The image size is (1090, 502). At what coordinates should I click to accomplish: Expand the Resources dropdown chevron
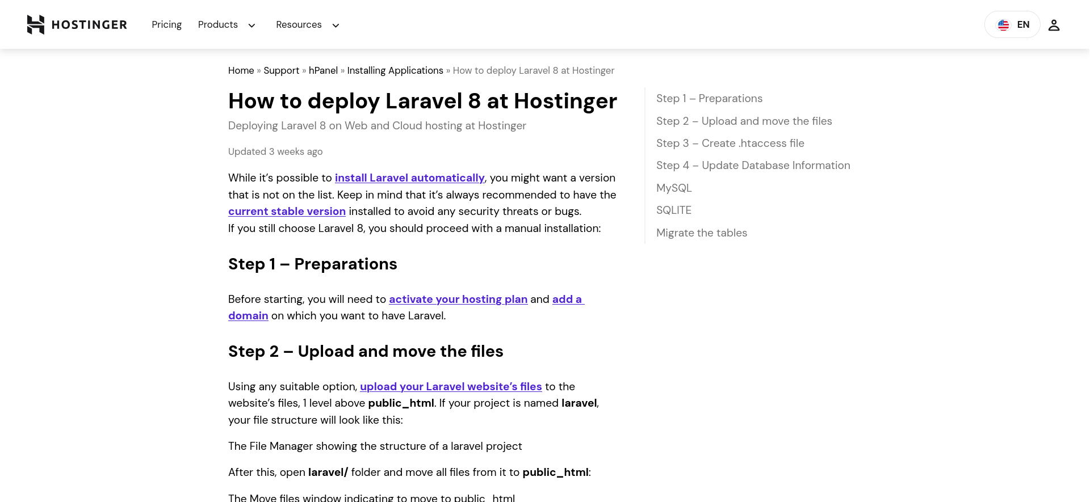(336, 26)
